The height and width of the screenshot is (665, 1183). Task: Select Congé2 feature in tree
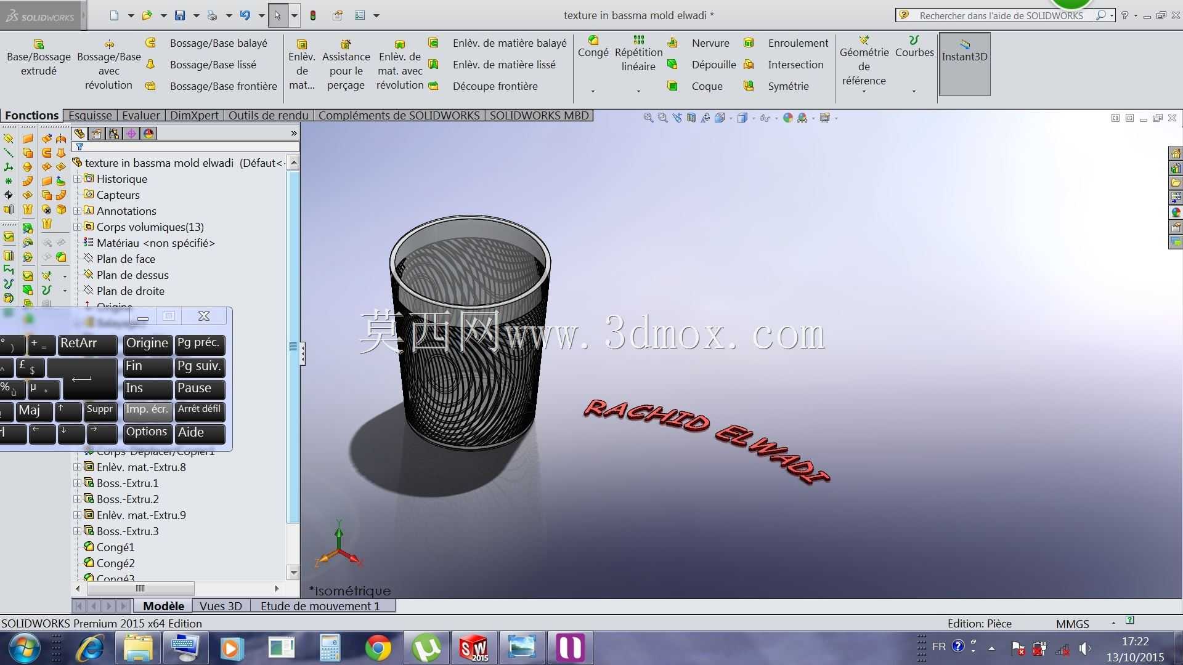point(115,563)
